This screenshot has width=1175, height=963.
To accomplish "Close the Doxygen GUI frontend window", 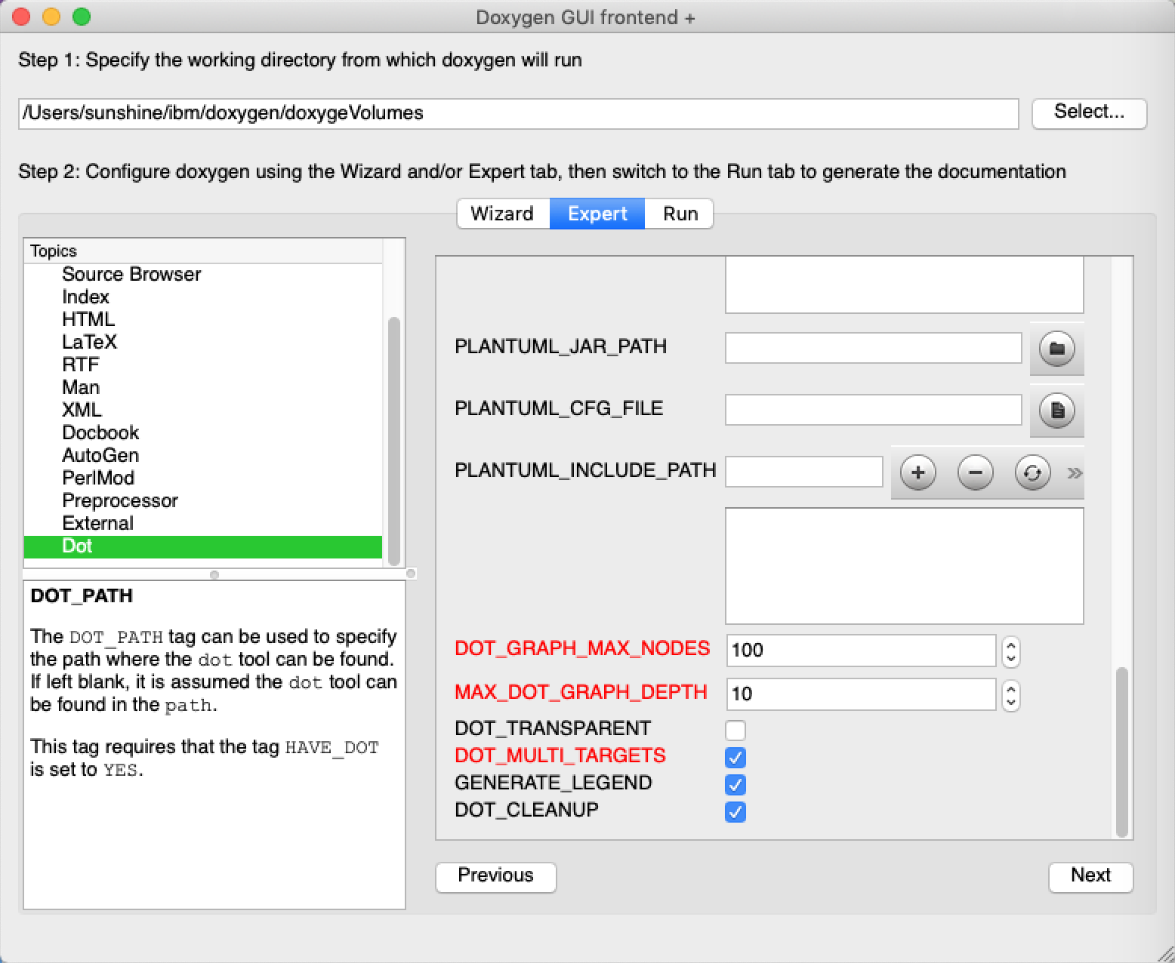I will click(21, 17).
